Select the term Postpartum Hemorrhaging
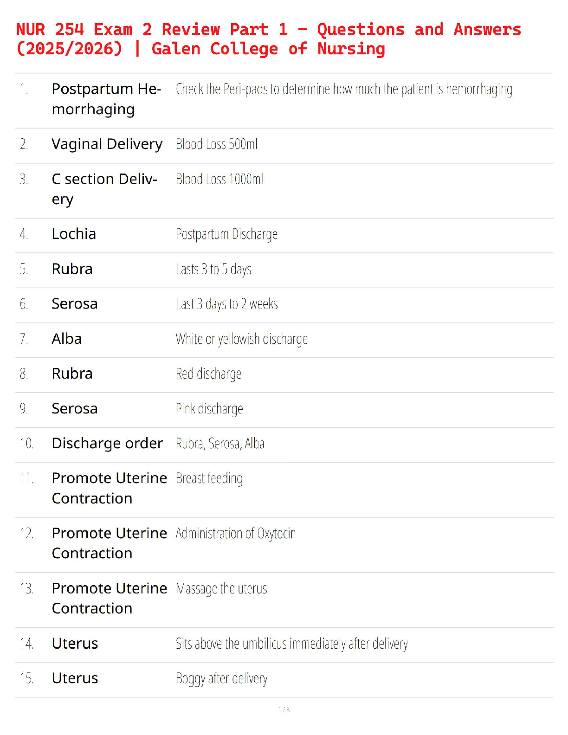The width and height of the screenshot is (568, 735). (x=106, y=99)
